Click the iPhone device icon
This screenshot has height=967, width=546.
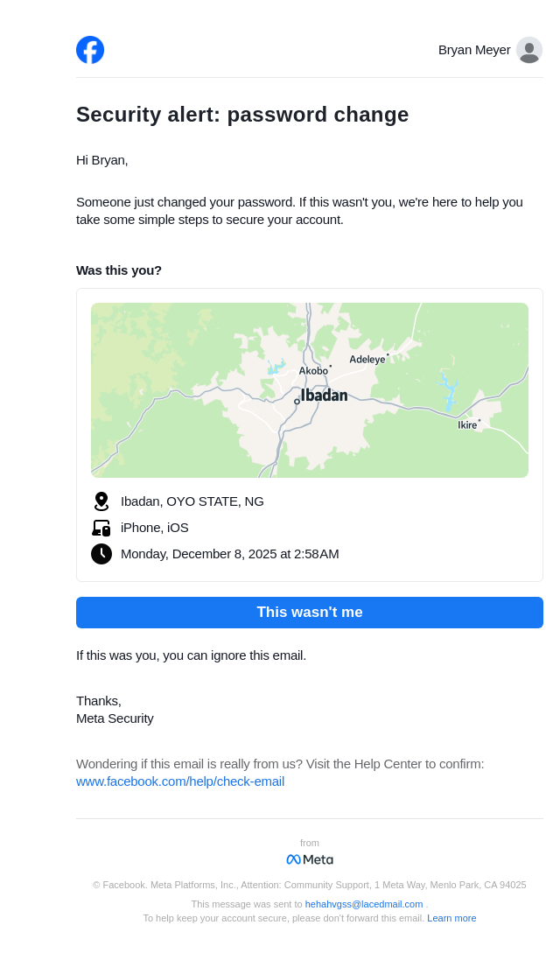[101, 528]
